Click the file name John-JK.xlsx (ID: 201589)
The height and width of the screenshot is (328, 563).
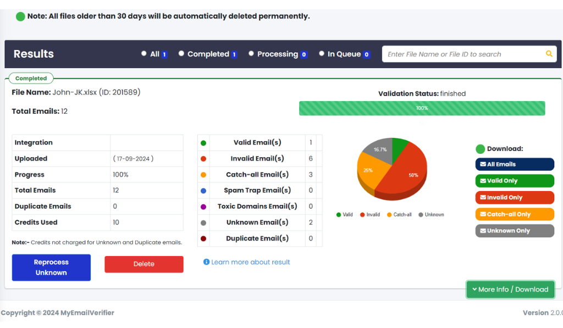(96, 92)
